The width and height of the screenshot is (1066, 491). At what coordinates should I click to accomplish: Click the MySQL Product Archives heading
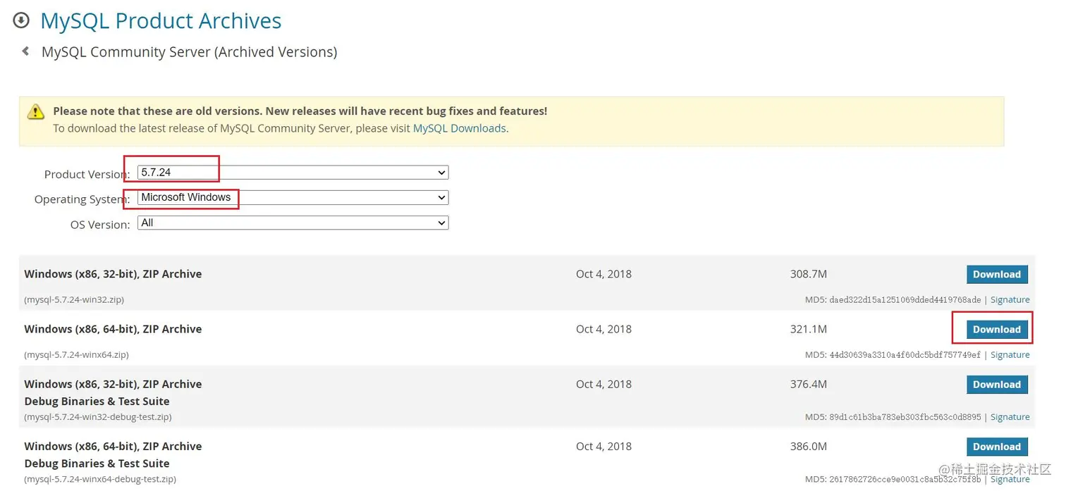pos(161,21)
